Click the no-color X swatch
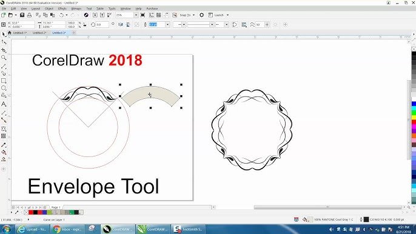Image resolution: width=416 pixels, height=234 pixels. coord(26,212)
